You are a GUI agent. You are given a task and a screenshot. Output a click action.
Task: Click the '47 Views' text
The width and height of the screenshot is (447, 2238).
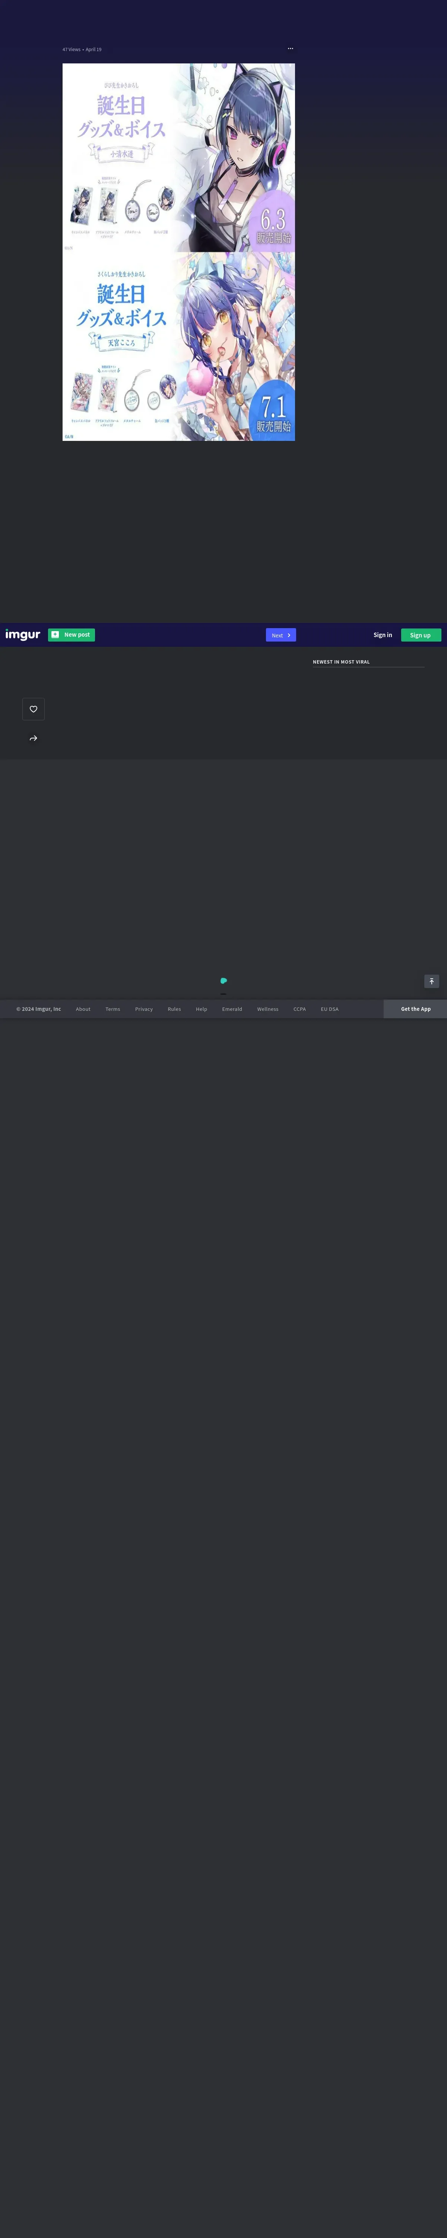71,50
